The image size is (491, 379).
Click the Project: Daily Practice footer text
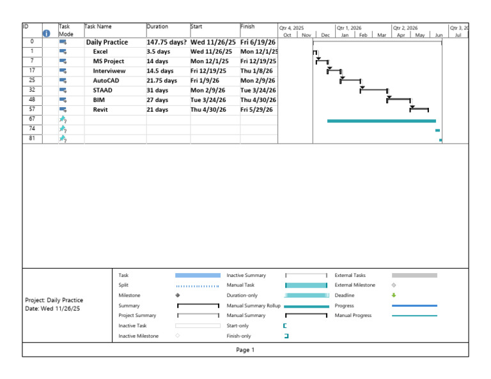[54, 300]
